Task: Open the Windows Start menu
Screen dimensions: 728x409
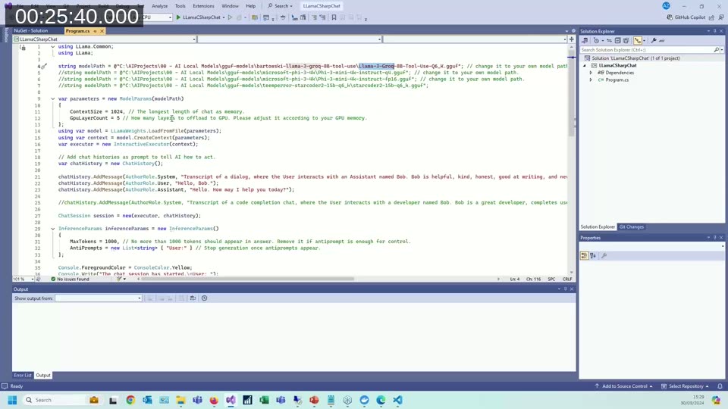Action: [x=12, y=400]
